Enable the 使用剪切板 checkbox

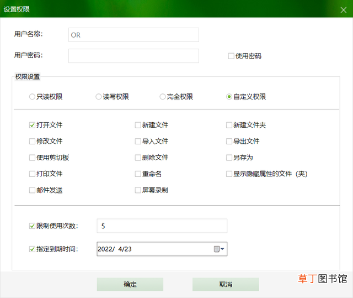click(32, 158)
